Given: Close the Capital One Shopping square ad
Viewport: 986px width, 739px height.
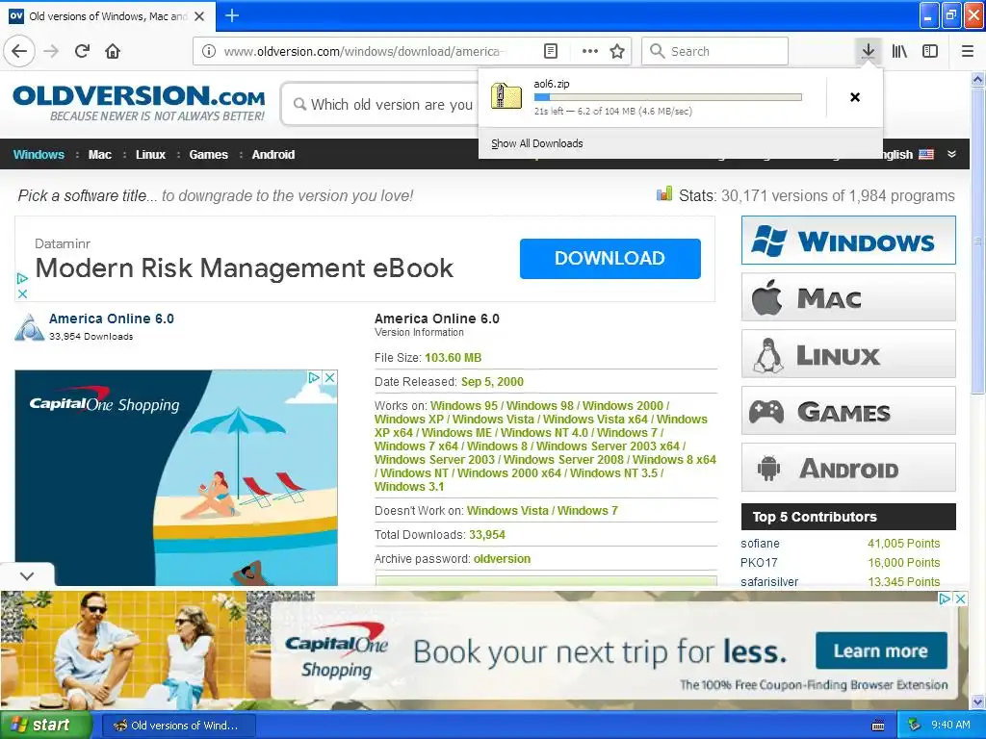Looking at the screenshot, I should point(329,377).
